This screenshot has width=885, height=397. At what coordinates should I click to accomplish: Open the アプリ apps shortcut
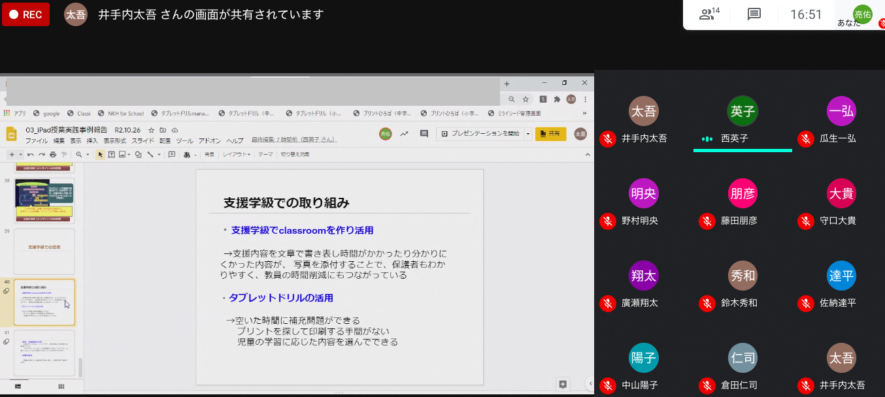[x=14, y=113]
